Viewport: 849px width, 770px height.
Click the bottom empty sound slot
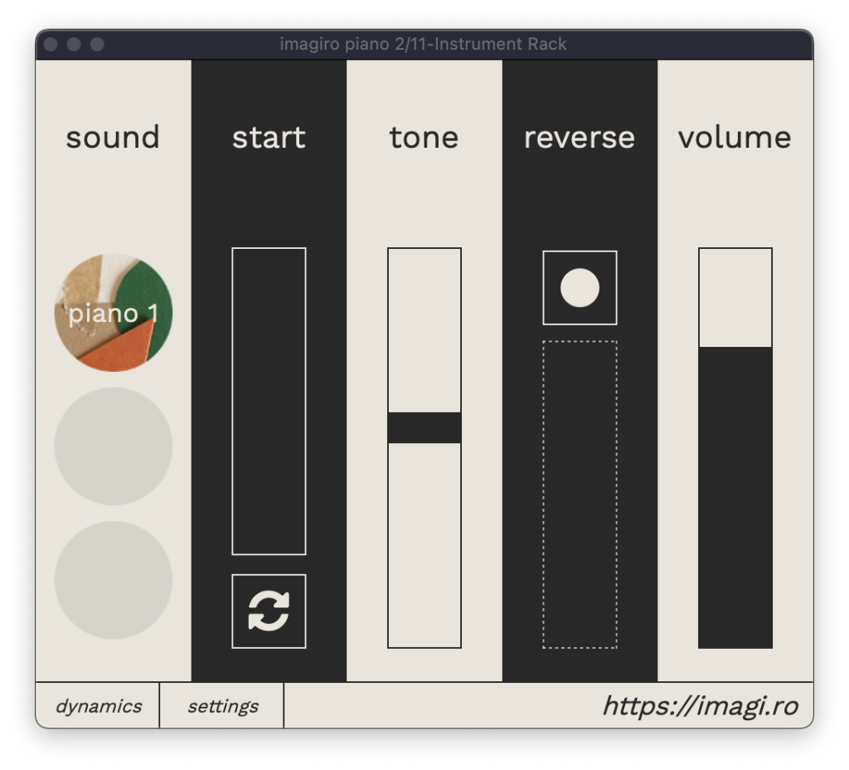coord(114,580)
